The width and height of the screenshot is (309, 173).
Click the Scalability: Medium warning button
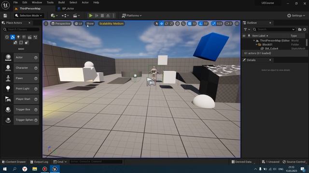click(x=112, y=24)
